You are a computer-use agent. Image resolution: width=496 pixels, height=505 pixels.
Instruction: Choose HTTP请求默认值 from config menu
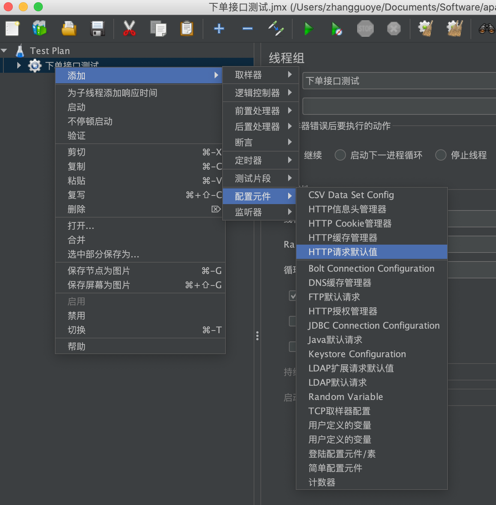(x=372, y=252)
